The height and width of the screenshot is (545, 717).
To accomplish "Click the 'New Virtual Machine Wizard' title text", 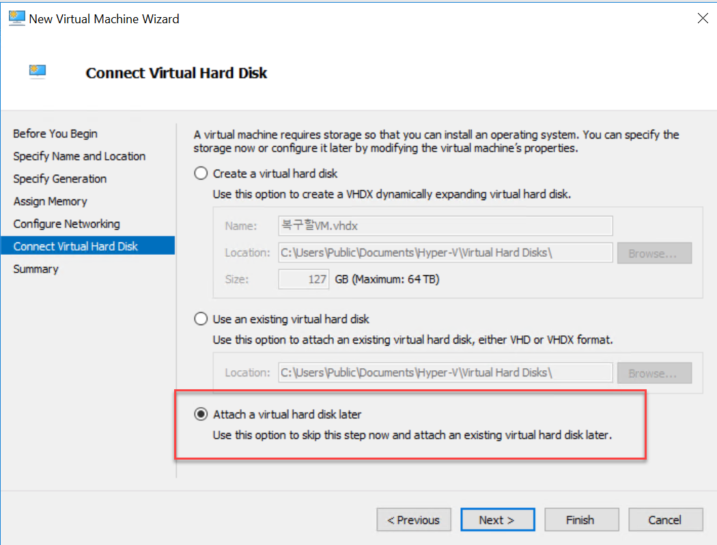I will pyautogui.click(x=104, y=19).
